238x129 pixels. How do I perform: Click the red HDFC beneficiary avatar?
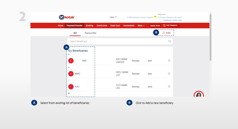click(x=71, y=74)
